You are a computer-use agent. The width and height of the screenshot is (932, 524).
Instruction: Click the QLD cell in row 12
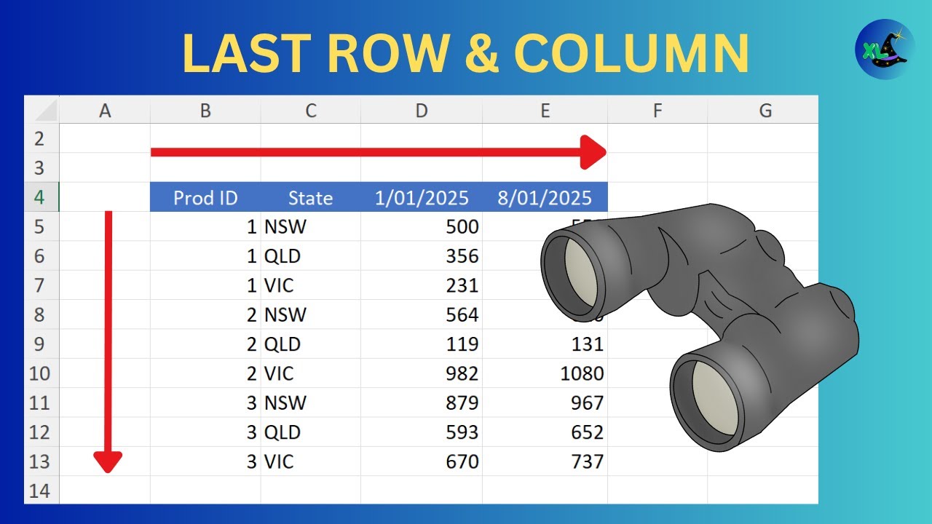311,432
